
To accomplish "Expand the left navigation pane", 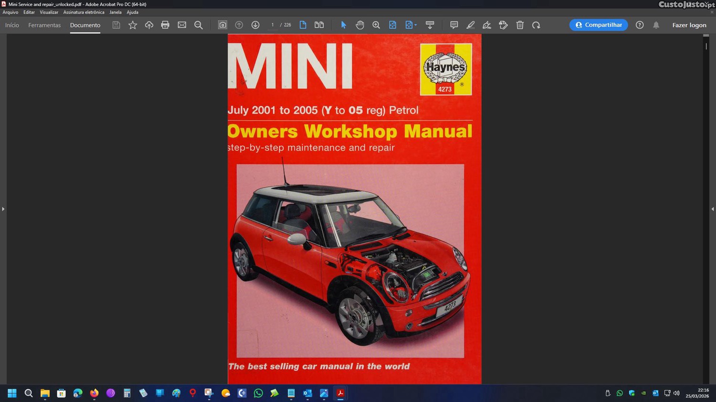I will point(3,209).
